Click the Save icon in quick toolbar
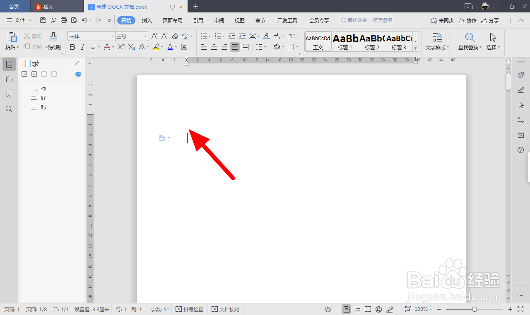This screenshot has width=530, height=315. pos(43,20)
